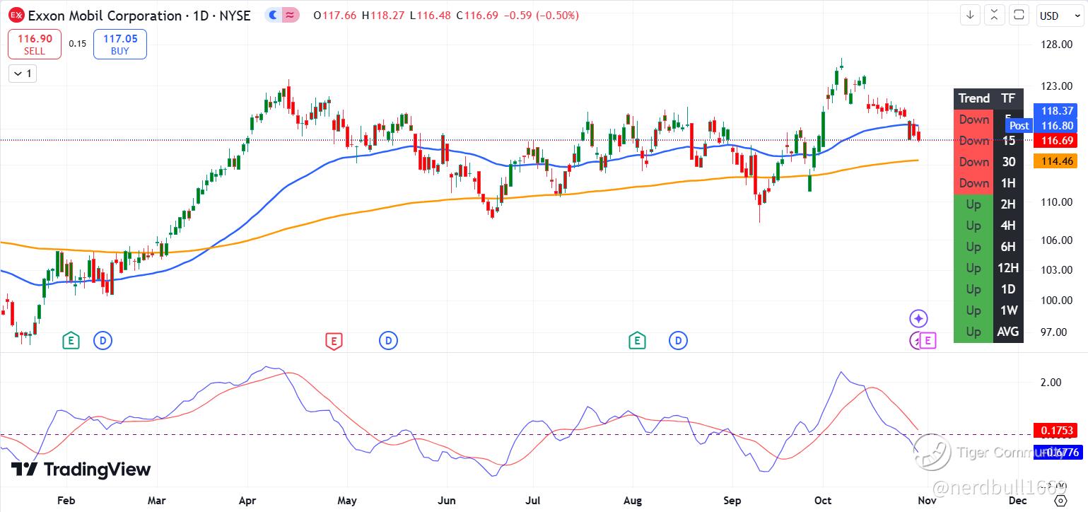This screenshot has width=1088, height=512.
Task: Click the 118.37 blue price label
Action: click(1057, 110)
